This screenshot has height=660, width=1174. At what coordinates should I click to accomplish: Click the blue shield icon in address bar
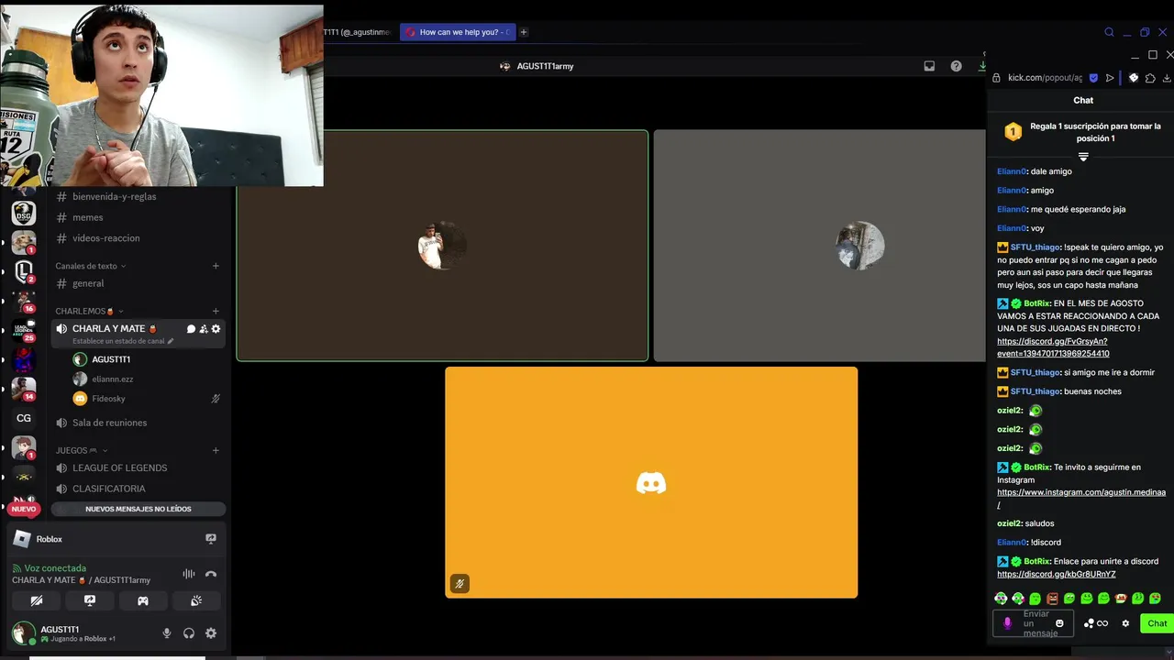[x=1093, y=78]
